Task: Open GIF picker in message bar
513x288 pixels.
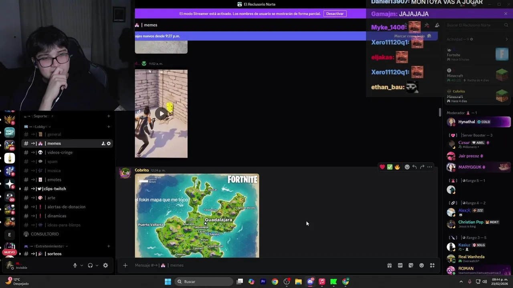Action: pos(400,265)
